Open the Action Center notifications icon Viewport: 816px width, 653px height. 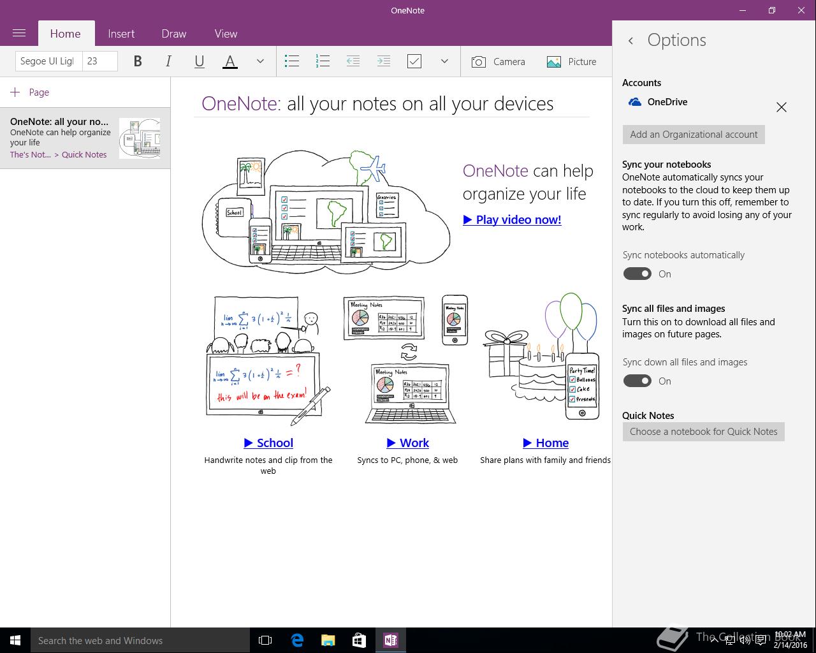[761, 640]
